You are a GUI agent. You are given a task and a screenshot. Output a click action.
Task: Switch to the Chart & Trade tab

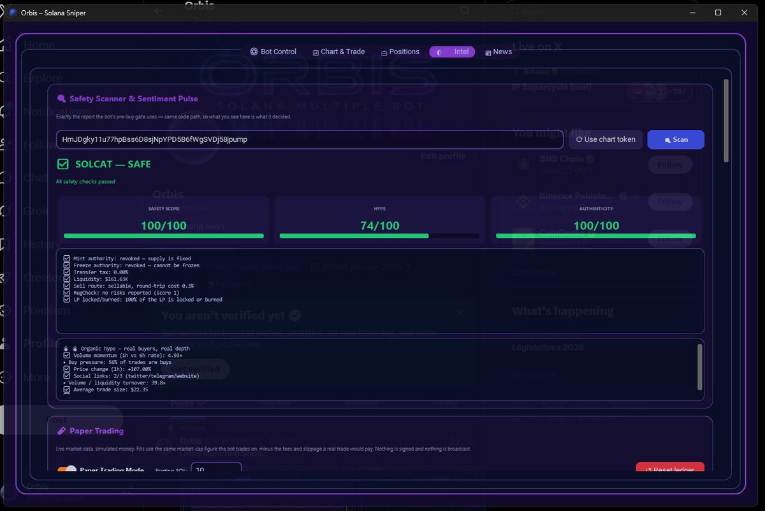coord(339,52)
